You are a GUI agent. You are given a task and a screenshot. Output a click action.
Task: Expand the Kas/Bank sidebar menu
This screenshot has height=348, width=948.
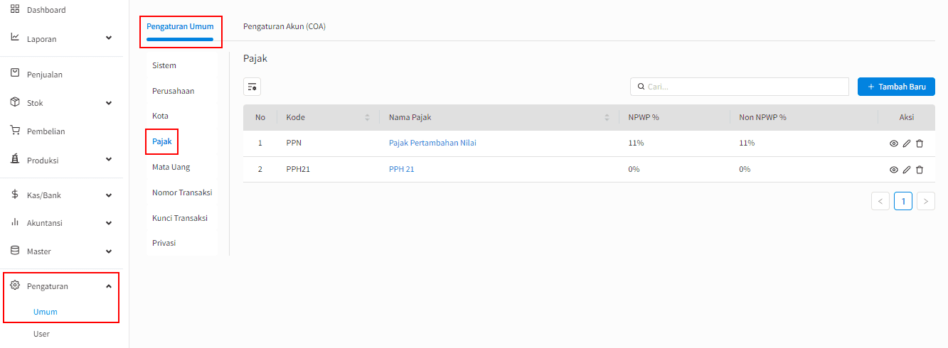(x=109, y=195)
